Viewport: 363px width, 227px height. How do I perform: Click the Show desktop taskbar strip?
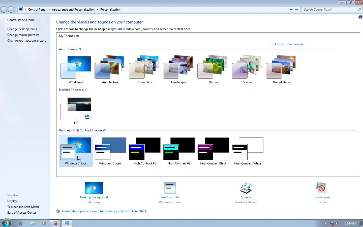click(x=361, y=223)
